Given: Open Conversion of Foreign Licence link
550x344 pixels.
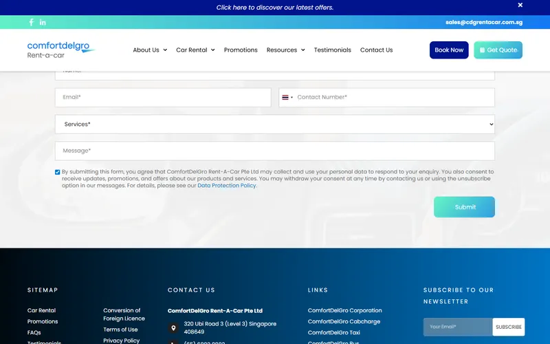Looking at the screenshot, I should 124,314.
